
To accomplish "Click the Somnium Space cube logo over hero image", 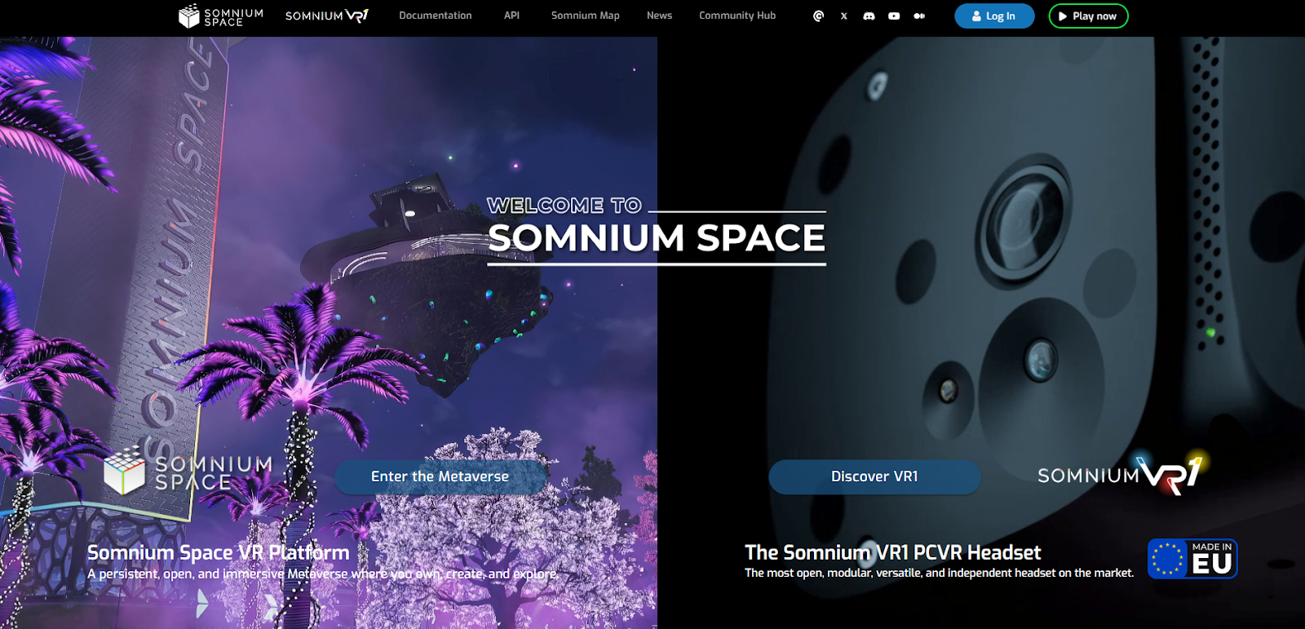I will point(188,472).
